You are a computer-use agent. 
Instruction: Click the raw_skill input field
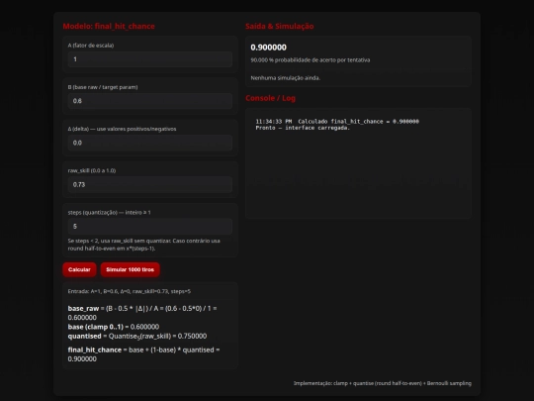(x=150, y=184)
